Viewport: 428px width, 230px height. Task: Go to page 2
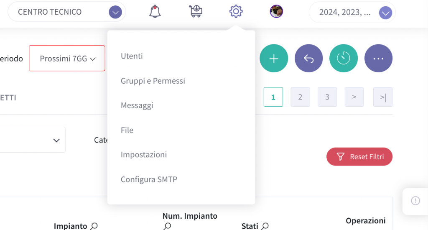point(300,97)
